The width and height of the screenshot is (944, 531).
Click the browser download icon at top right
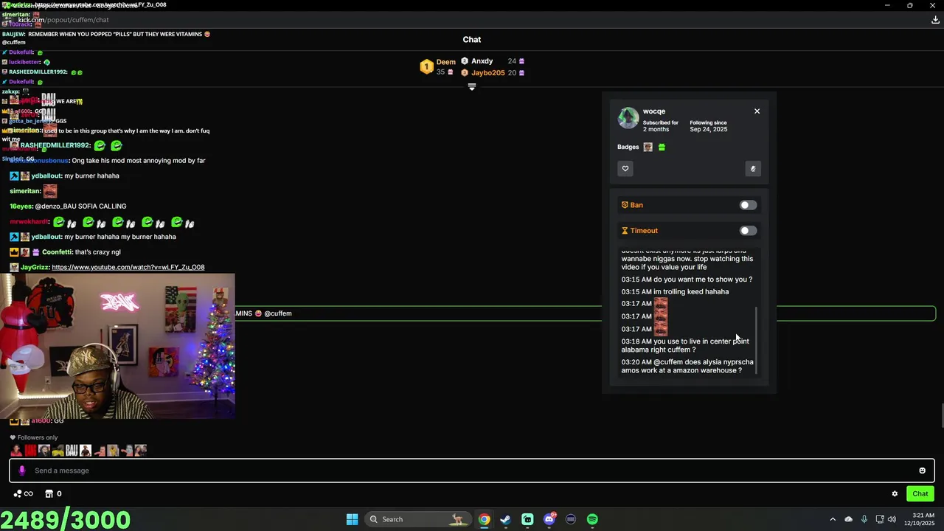(935, 20)
